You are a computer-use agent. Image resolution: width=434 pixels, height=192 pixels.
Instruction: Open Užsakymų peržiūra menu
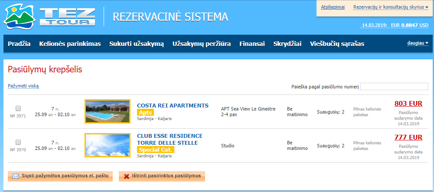(202, 44)
